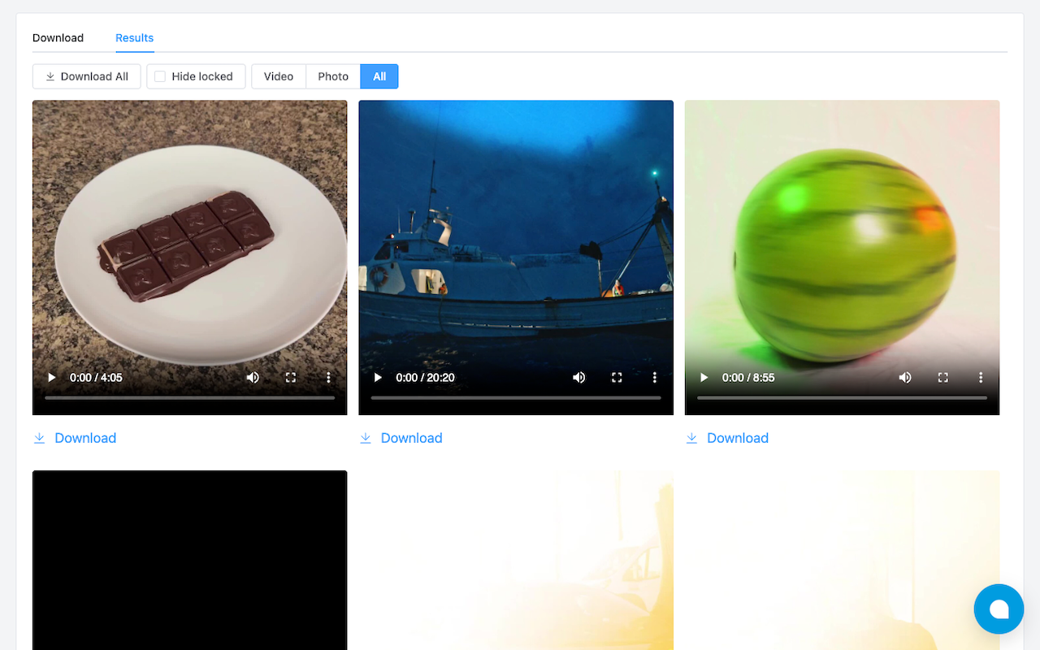1040x650 pixels.
Task: Fullscreen the chocolate bar video
Action: [x=291, y=378]
